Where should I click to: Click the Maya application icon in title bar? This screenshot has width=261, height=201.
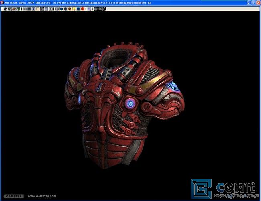[x=2, y=2]
